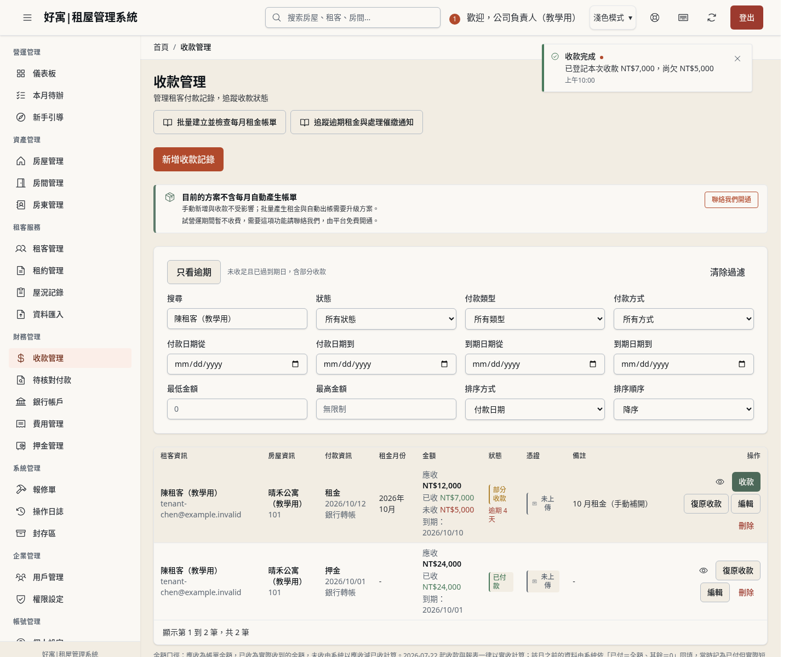The height and width of the screenshot is (657, 789).
Task: Open the 排序順序 dropdown
Action: click(684, 410)
